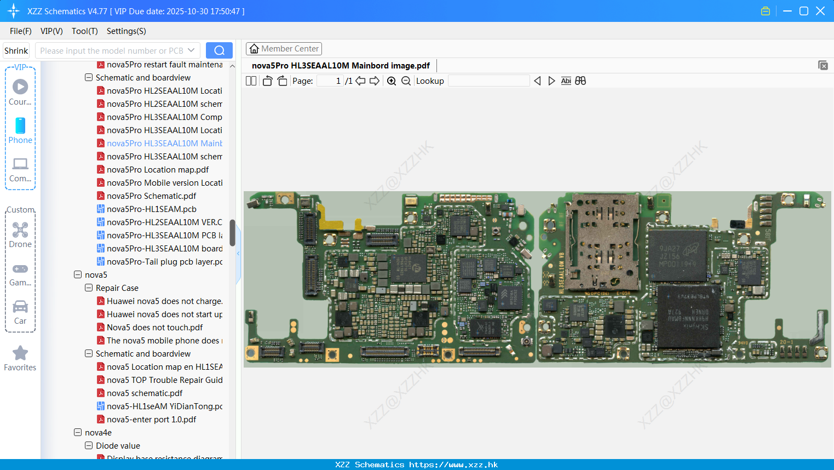Select the Computer category icon
The image size is (834, 470).
tap(20, 169)
